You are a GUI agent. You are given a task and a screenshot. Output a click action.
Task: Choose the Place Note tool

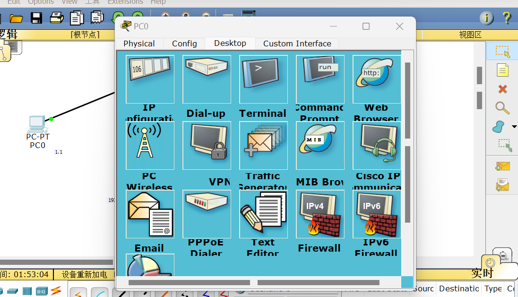[502, 70]
